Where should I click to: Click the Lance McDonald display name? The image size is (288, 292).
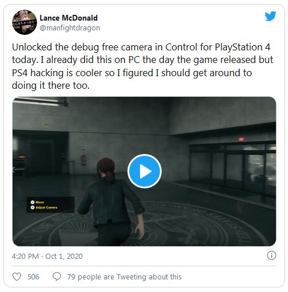pos(69,18)
